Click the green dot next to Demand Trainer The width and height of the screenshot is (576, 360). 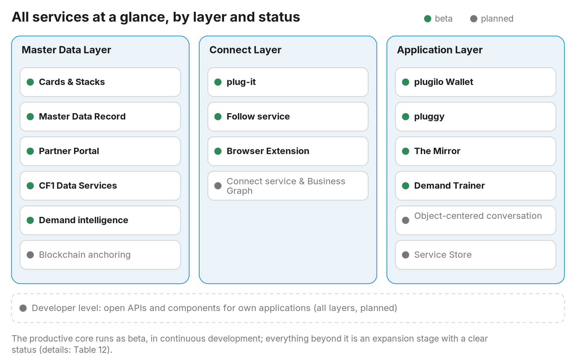click(406, 186)
